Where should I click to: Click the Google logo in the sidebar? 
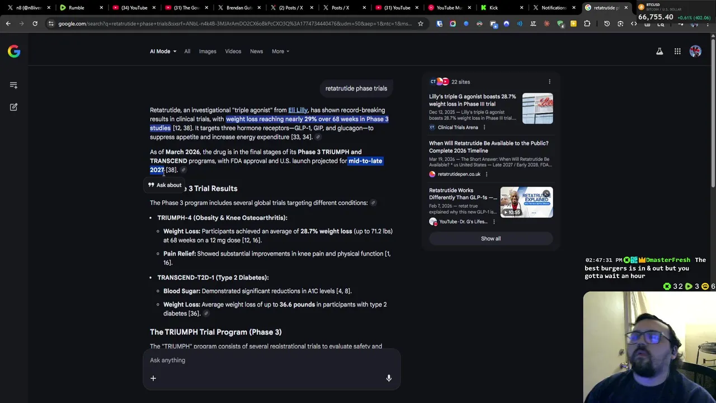point(14,51)
